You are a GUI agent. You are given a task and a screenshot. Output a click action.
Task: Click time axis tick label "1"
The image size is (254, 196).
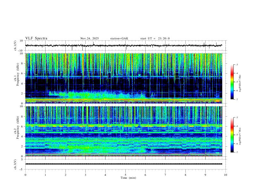[45, 175]
